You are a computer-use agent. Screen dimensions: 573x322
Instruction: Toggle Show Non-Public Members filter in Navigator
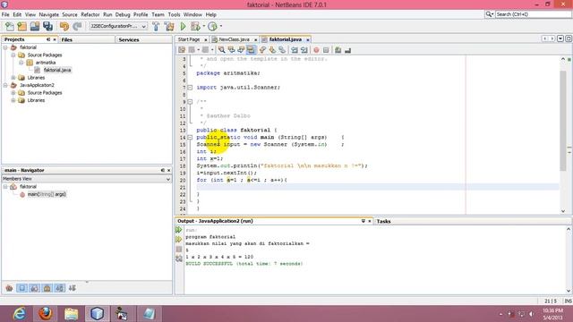point(47,288)
